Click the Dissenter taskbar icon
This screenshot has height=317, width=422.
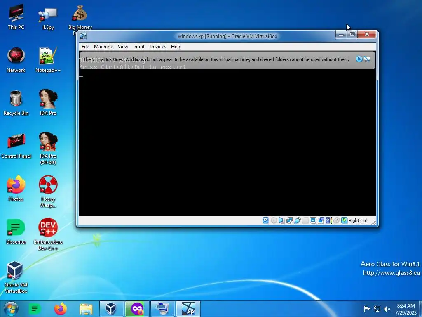pos(35,309)
